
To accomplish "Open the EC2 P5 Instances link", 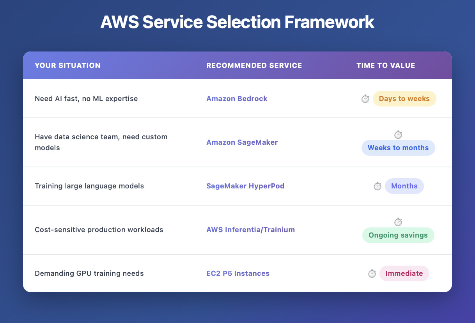I will 238,273.
